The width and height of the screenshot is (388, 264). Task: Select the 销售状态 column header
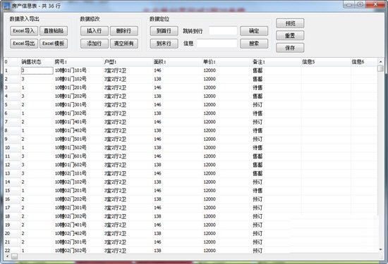pos(31,62)
